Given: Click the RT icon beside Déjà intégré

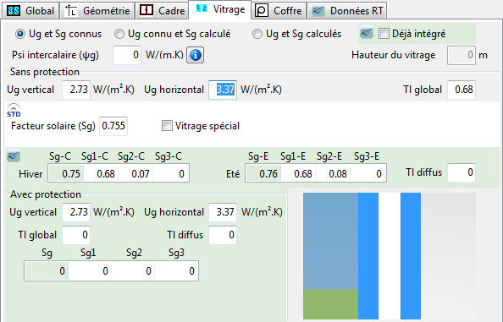Looking at the screenshot, I should [x=367, y=33].
